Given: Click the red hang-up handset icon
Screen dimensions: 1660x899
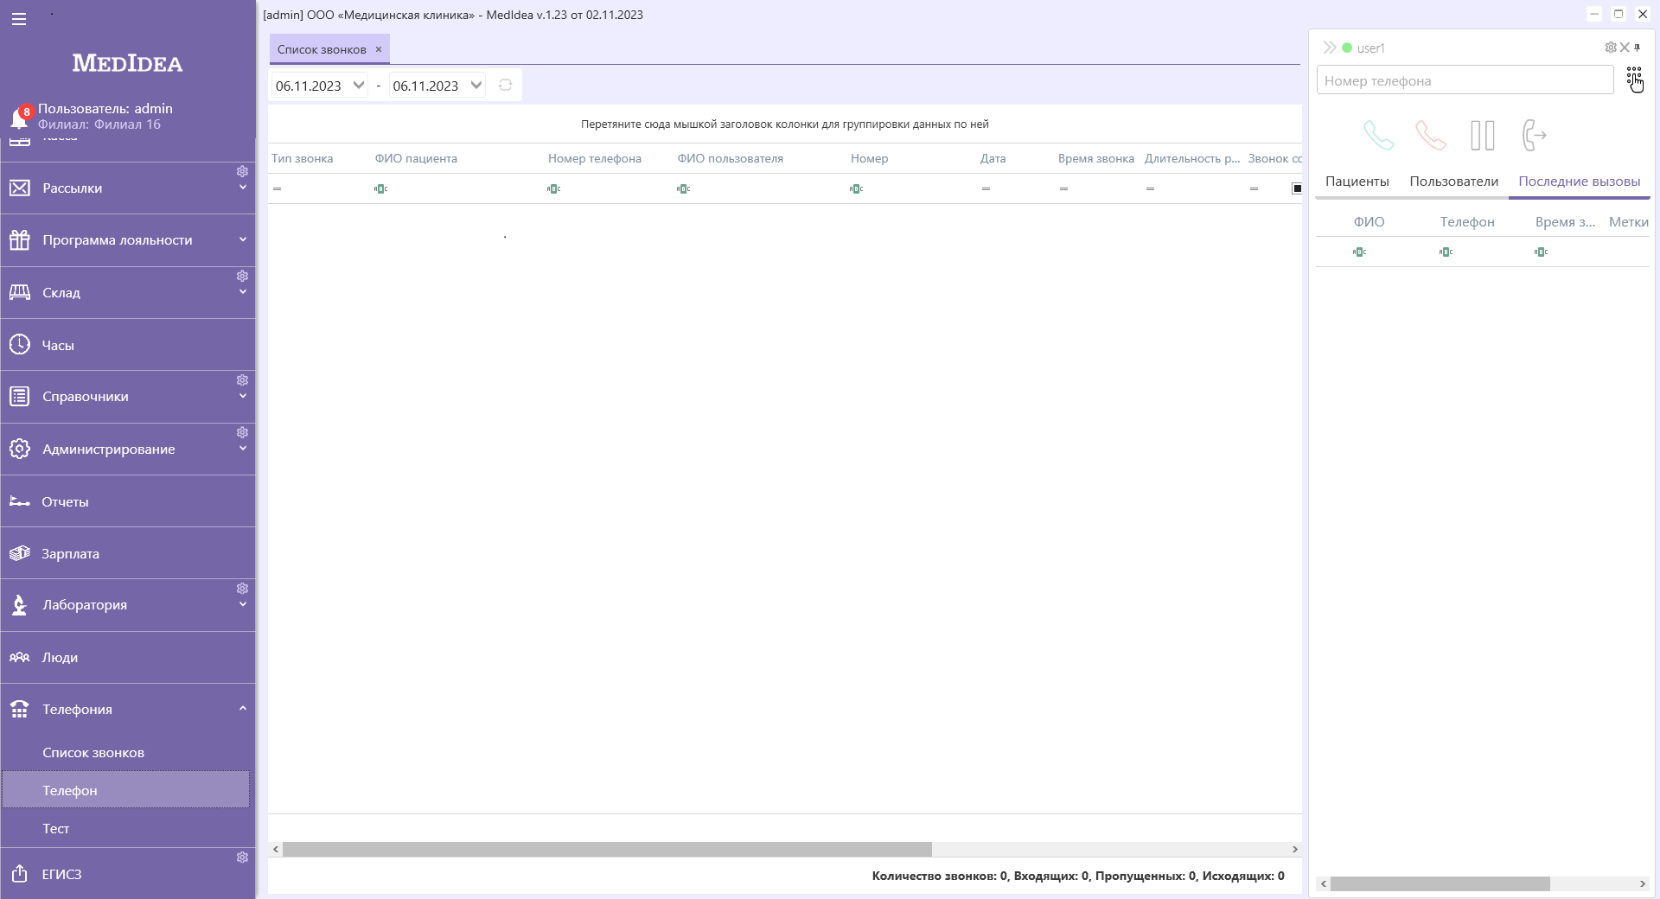Looking at the screenshot, I should pyautogui.click(x=1430, y=135).
